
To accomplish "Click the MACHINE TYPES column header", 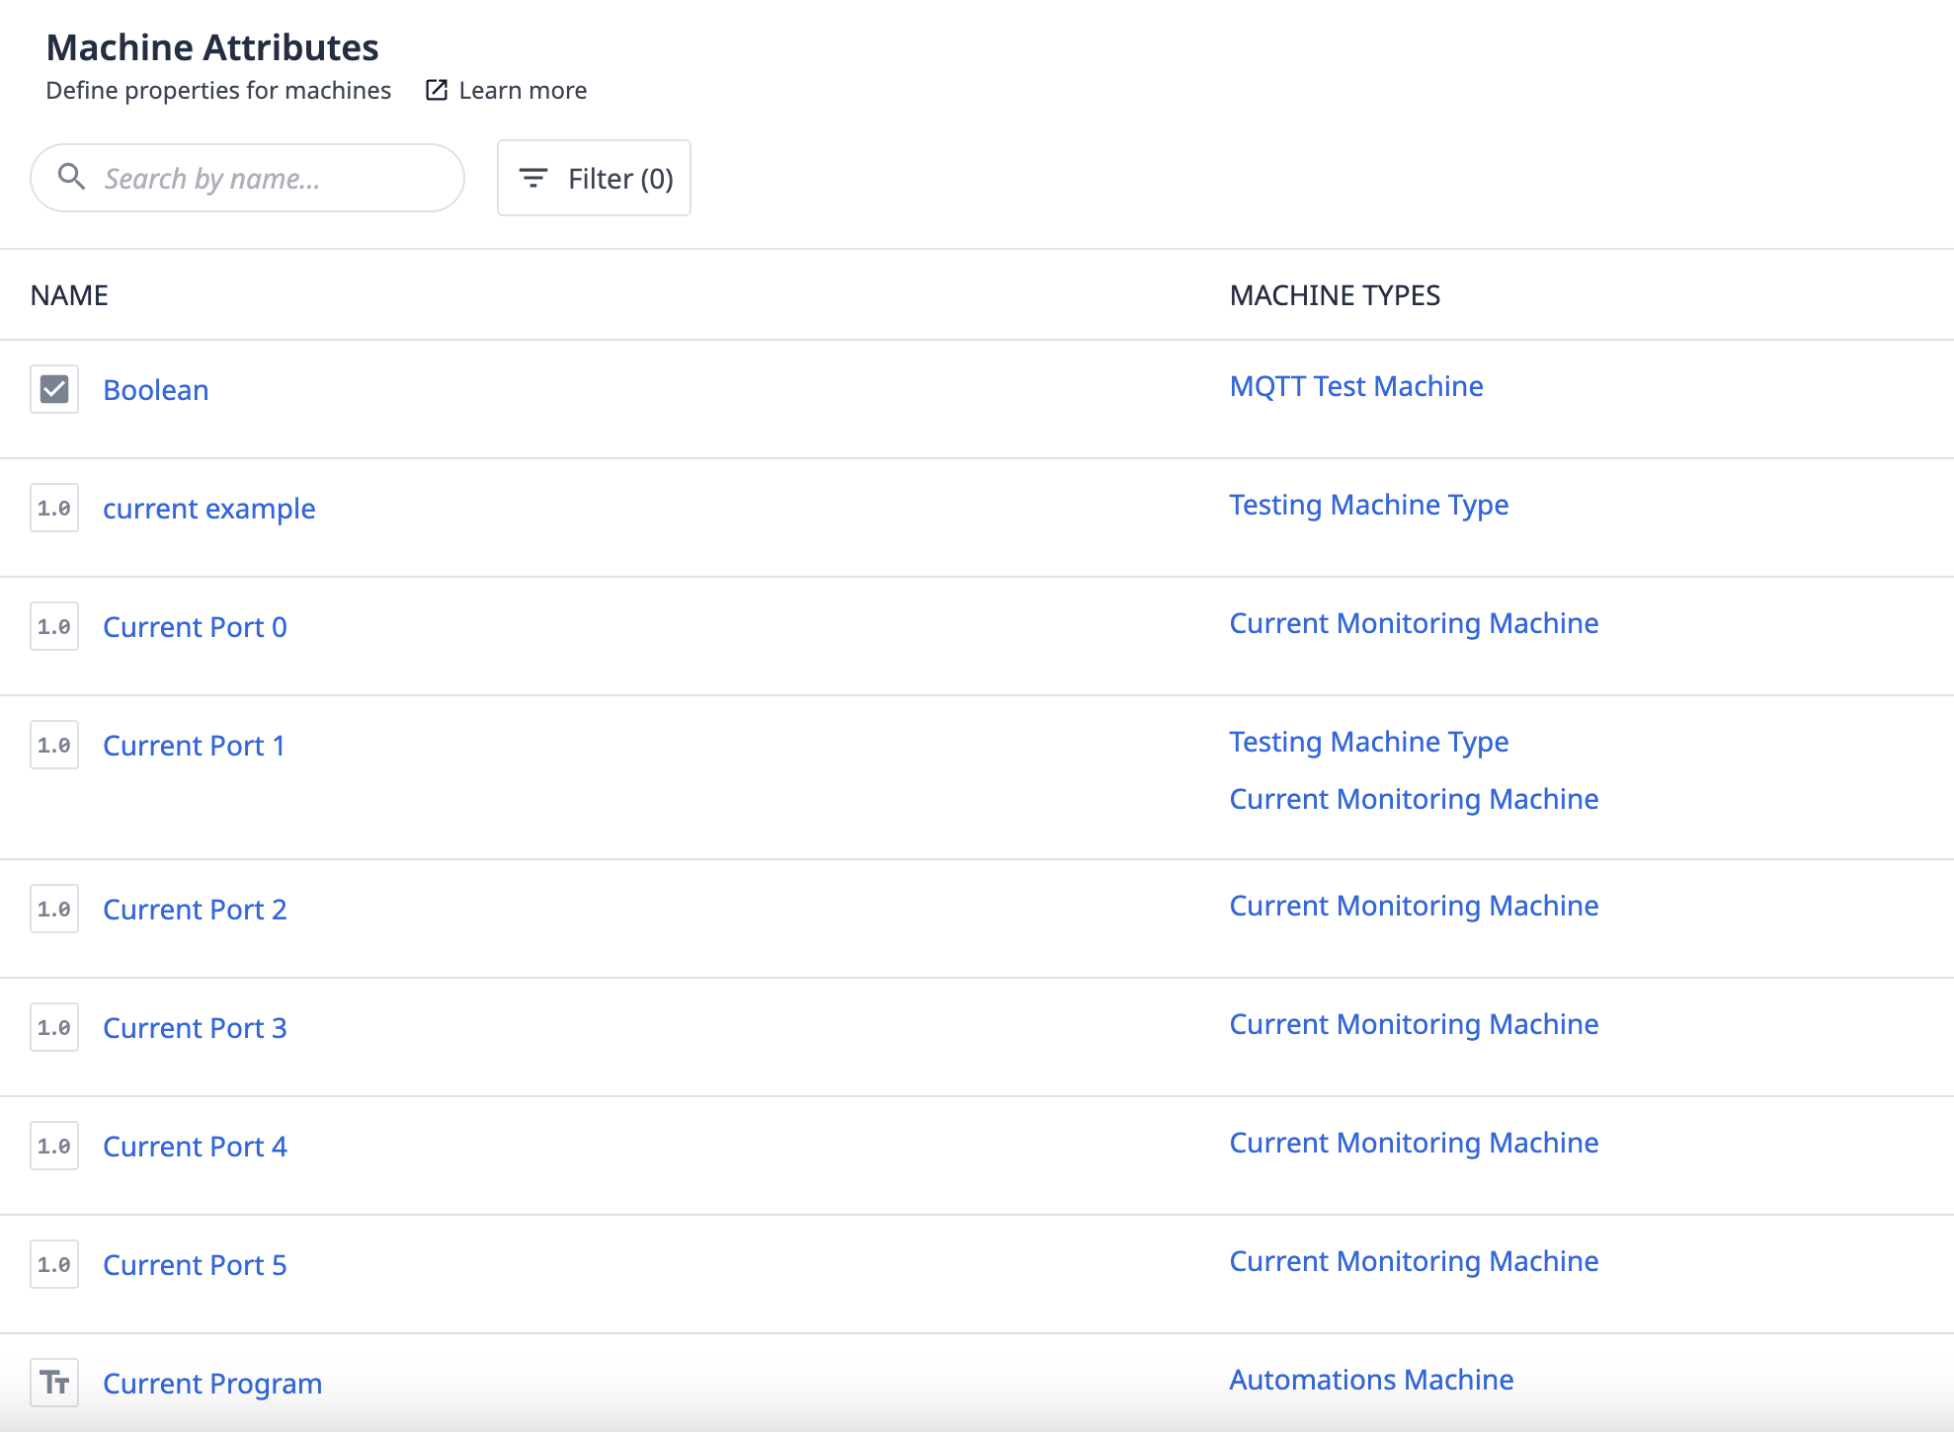I will 1335,295.
